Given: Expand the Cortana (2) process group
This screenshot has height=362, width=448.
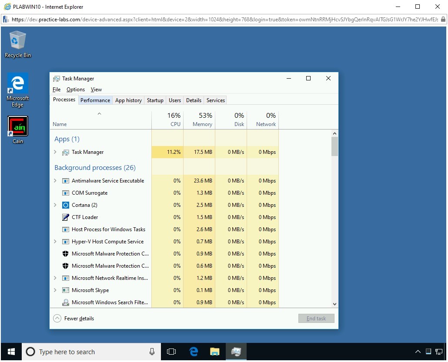Looking at the screenshot, I should click(x=55, y=205).
